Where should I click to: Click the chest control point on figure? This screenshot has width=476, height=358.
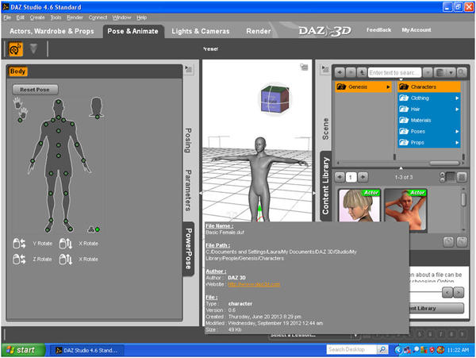coord(58,130)
